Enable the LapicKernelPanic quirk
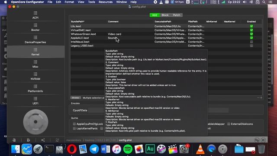This screenshot has width=277, height=156. tap(74, 128)
